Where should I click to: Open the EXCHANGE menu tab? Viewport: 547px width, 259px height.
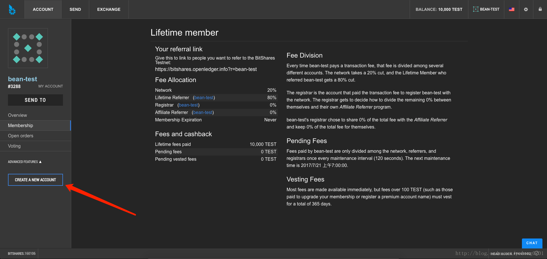(109, 9)
